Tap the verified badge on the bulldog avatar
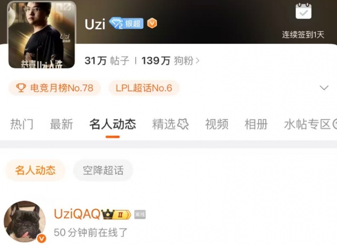Screen dimensions: 337x245 tap(41, 238)
